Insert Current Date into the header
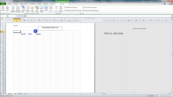173x97 pixels. [23, 9]
